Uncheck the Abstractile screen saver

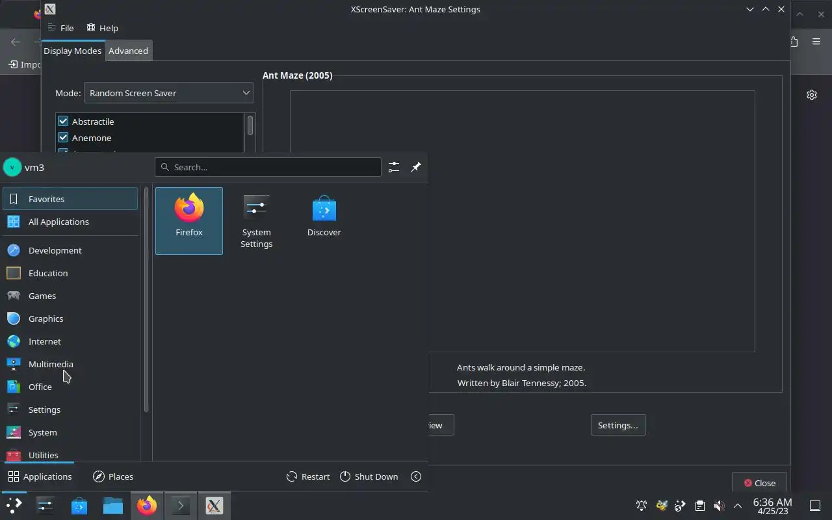coord(63,122)
